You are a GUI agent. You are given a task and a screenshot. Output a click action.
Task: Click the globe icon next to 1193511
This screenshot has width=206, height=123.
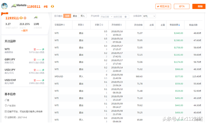tap(25, 18)
